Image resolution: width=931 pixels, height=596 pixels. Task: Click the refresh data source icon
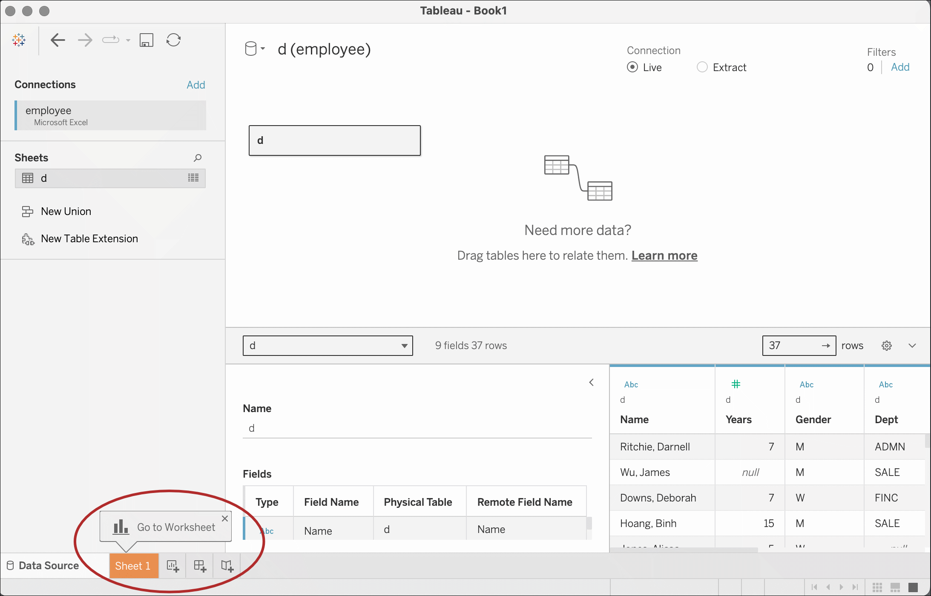173,40
